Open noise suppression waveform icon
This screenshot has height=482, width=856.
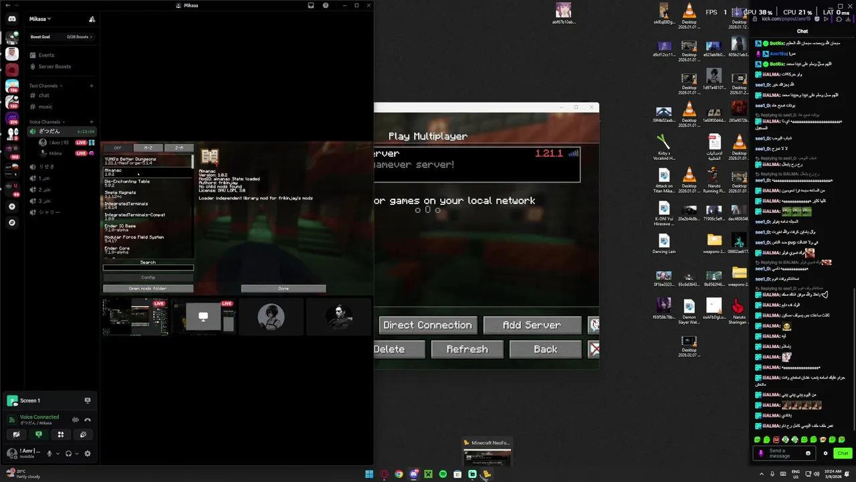pos(75,420)
